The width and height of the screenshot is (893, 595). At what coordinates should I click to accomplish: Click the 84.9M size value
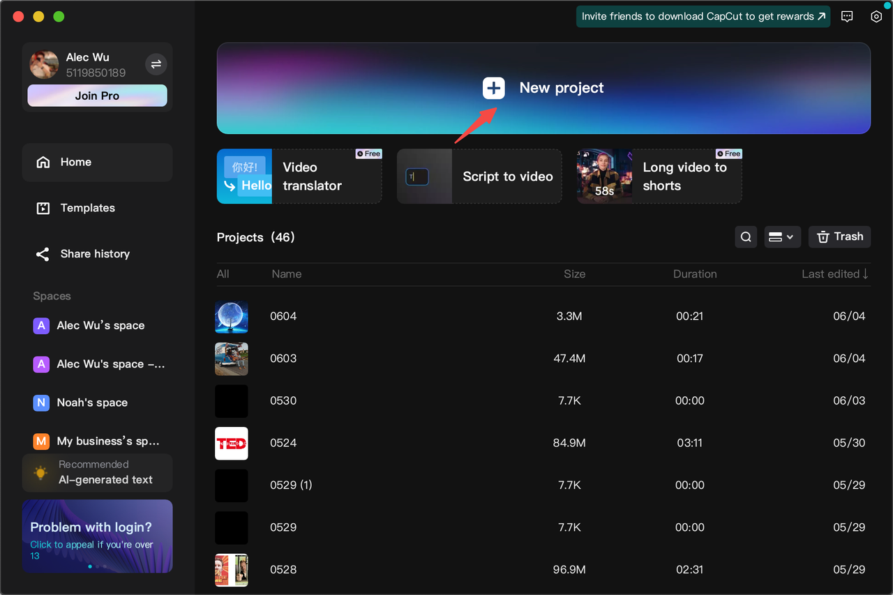coord(569,443)
